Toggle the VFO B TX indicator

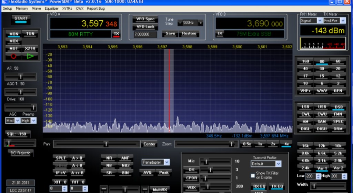tap(220, 34)
